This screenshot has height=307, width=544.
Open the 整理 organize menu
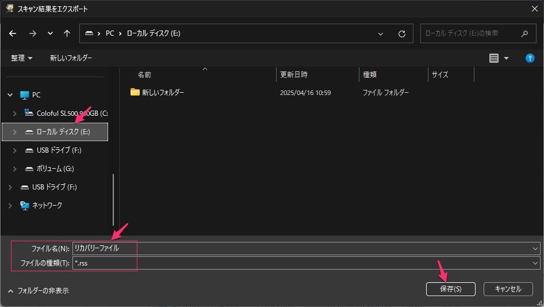[21, 58]
